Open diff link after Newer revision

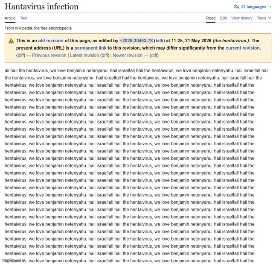tap(154, 55)
